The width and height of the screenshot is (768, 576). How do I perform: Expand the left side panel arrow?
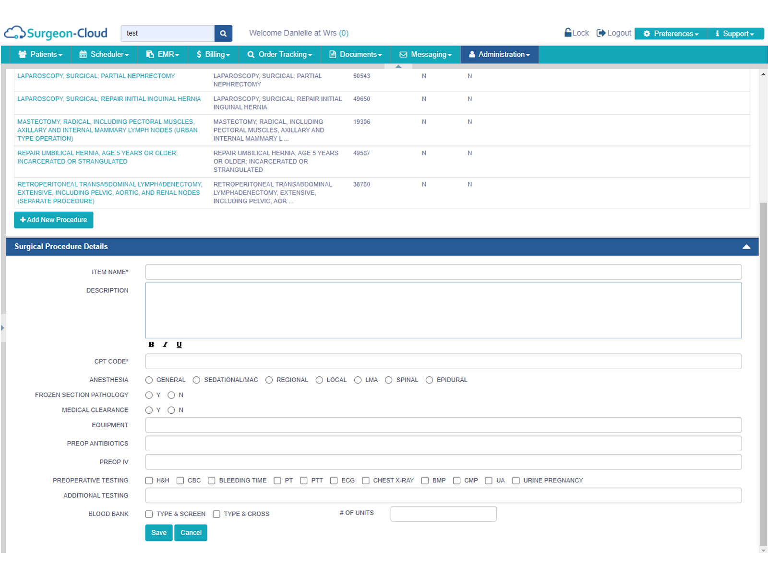2,328
